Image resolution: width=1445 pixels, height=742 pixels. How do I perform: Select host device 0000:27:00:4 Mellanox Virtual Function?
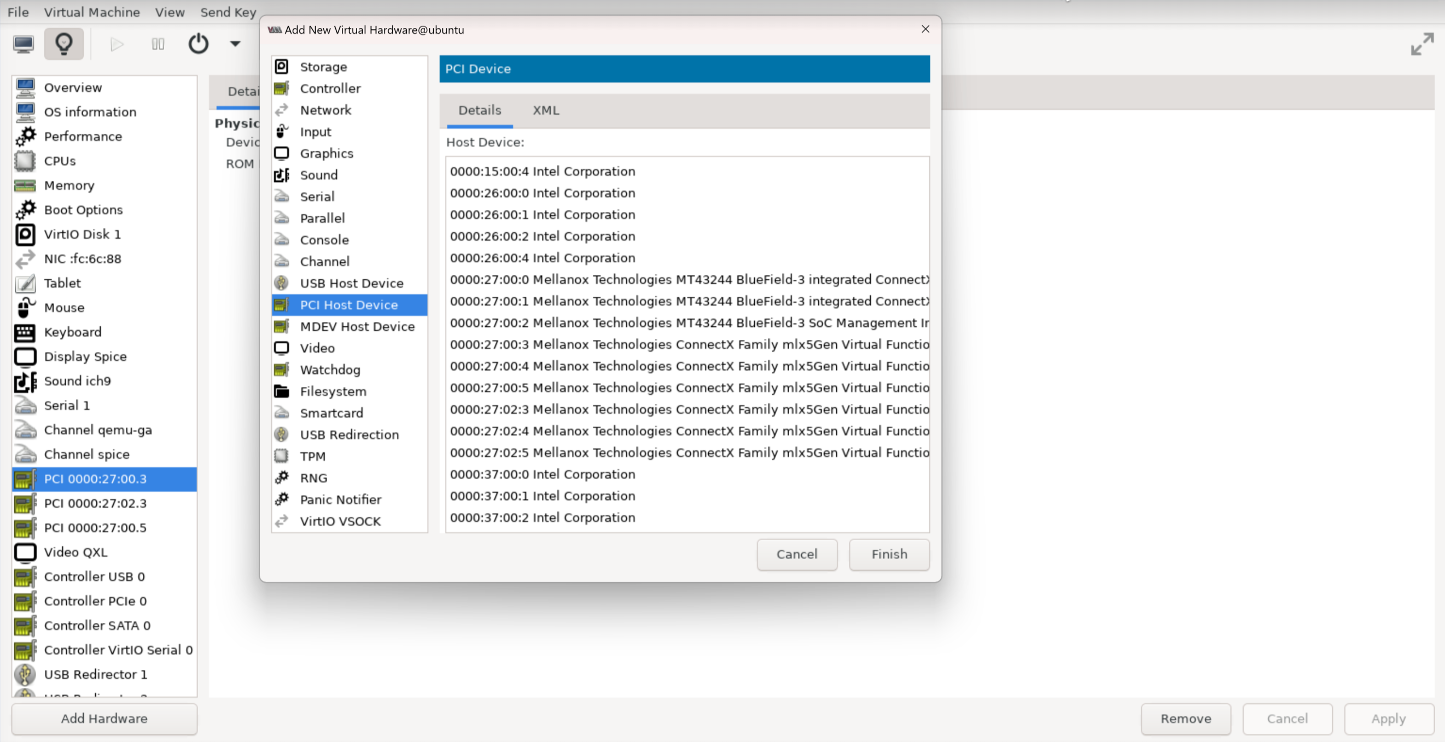coord(688,366)
